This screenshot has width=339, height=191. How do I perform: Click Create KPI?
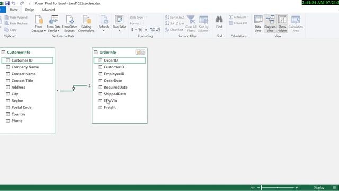238,23
